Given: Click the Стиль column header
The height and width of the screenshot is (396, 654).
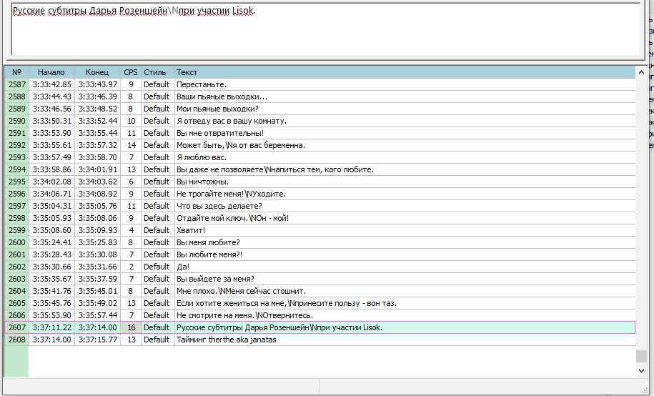Looking at the screenshot, I should coord(155,72).
